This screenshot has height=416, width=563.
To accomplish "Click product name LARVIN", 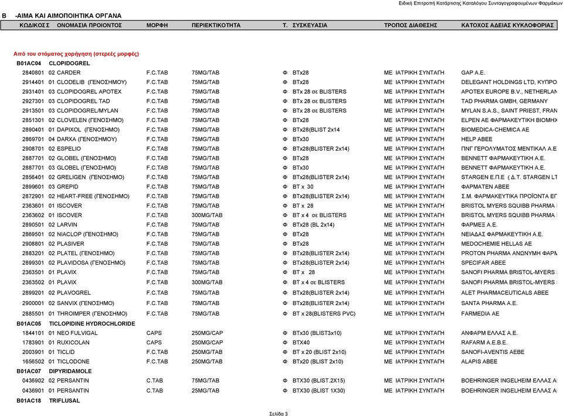I will (67, 225).
